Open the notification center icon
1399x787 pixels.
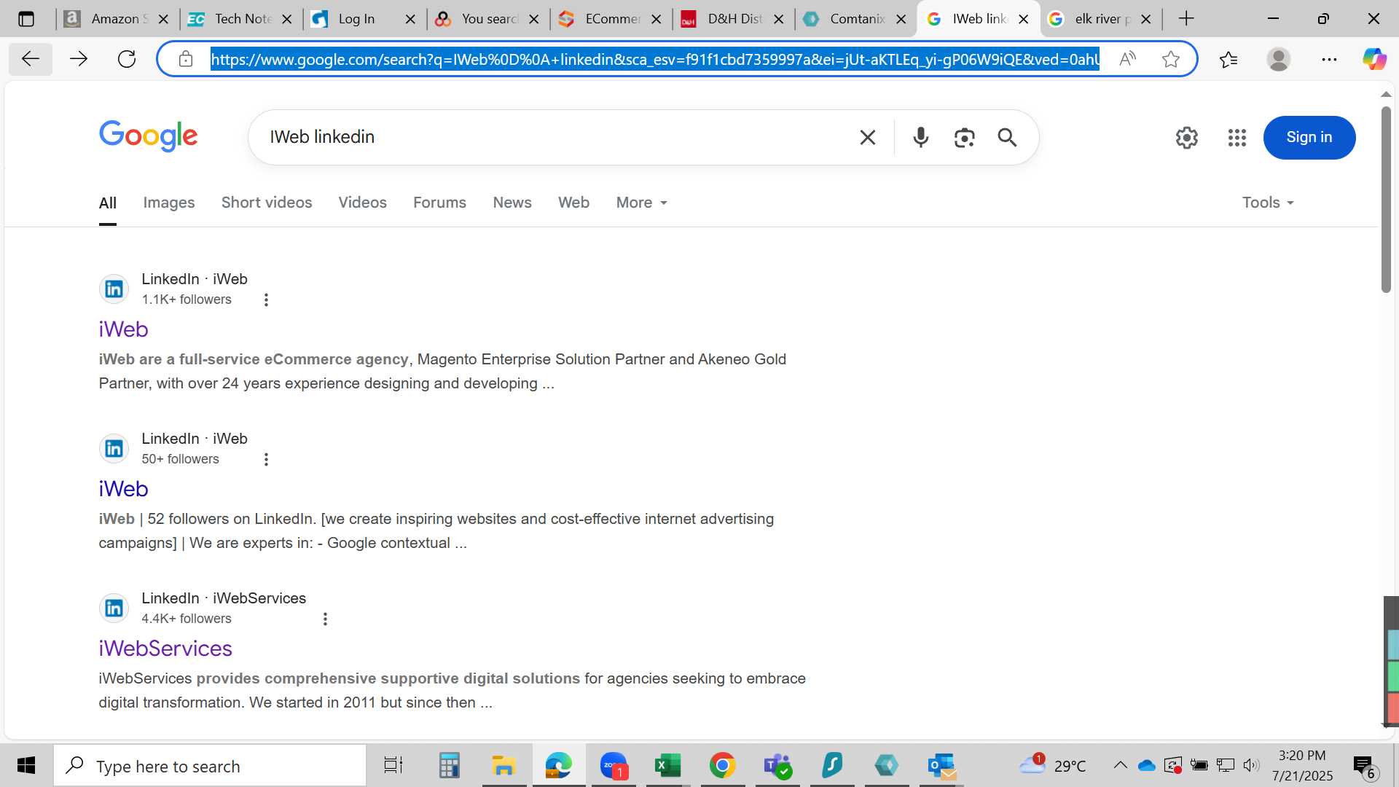pos(1363,766)
